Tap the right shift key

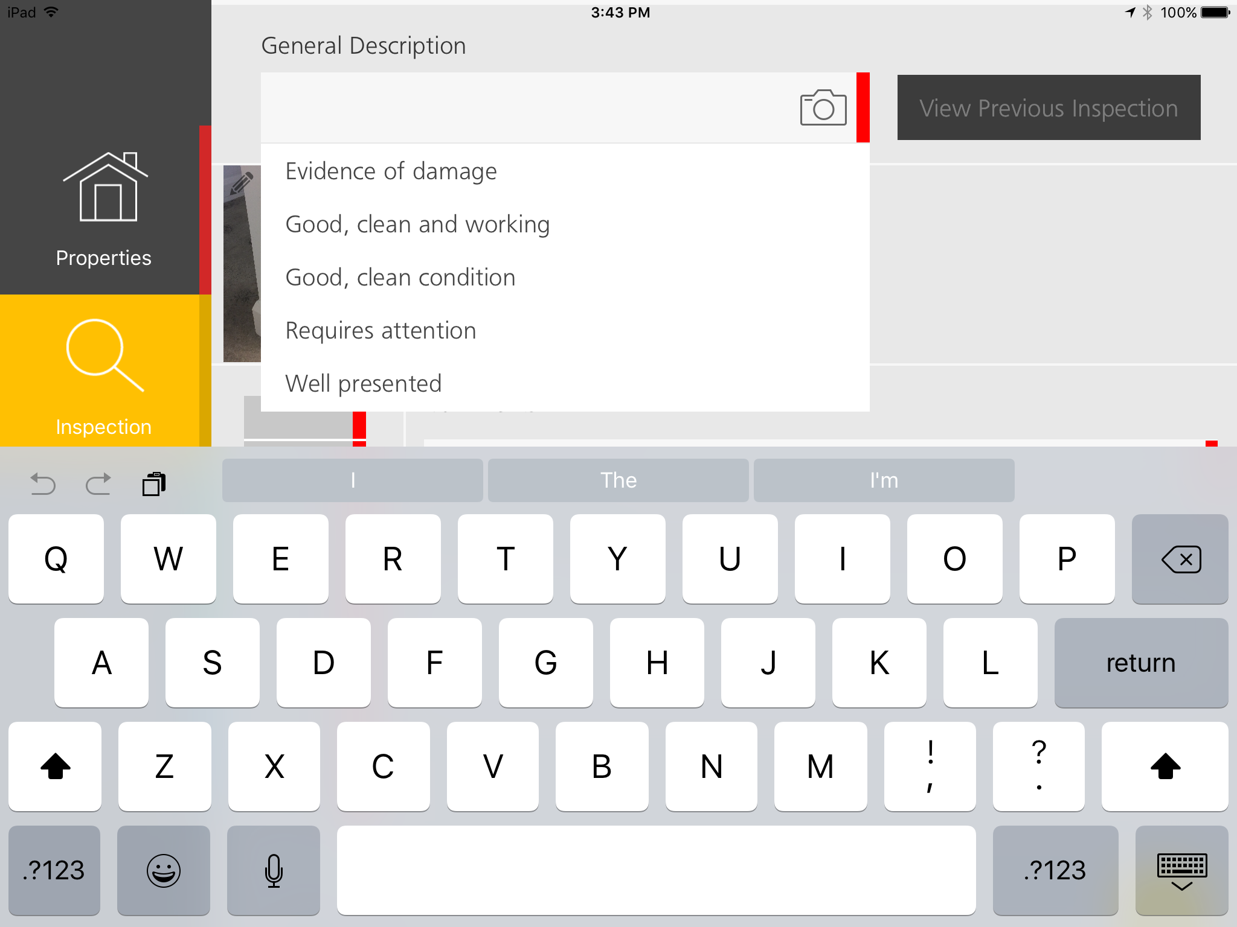click(x=1165, y=766)
